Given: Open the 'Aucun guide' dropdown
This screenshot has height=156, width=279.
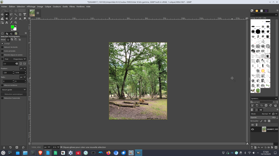Looking at the screenshot, I should [x=14, y=89].
